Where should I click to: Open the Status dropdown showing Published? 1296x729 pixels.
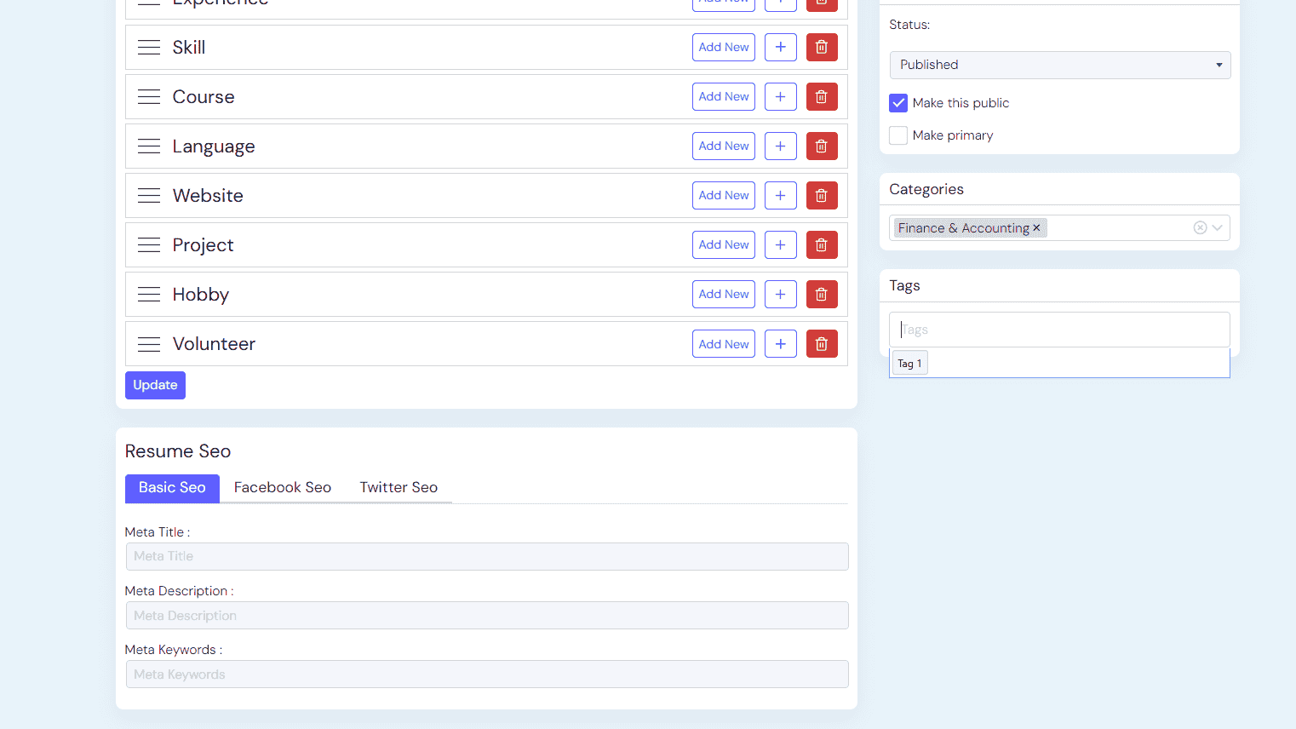[1059, 65]
